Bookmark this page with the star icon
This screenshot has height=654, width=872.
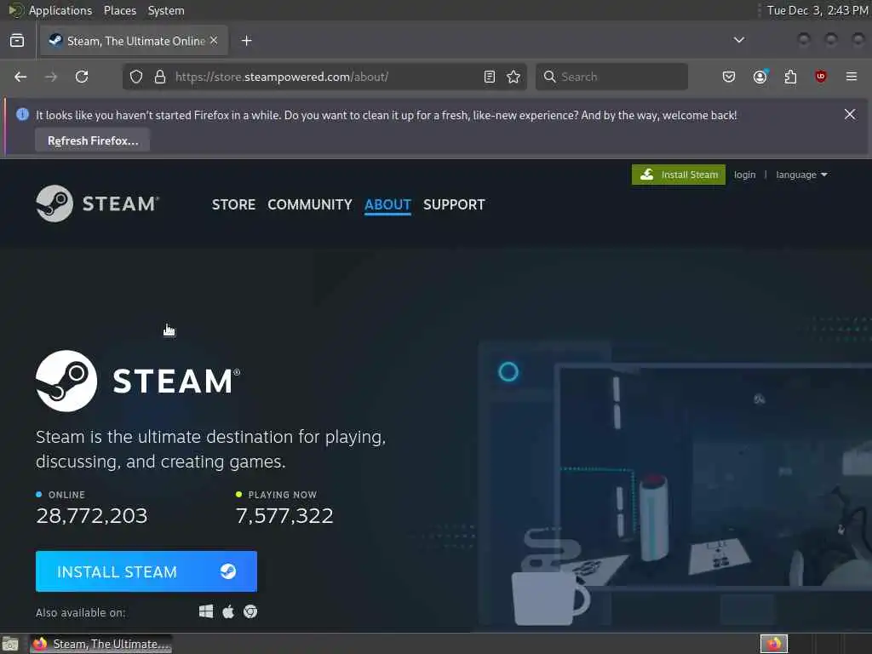tap(513, 77)
